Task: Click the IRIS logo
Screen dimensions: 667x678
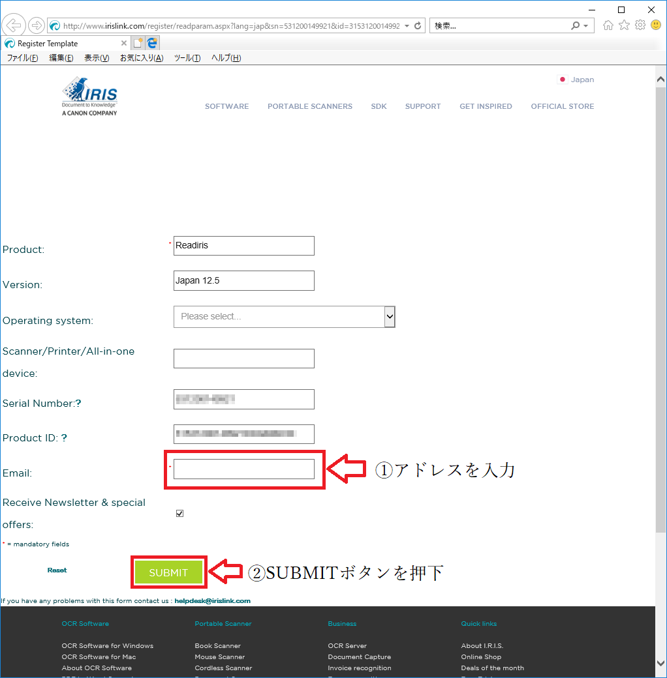Action: click(89, 96)
